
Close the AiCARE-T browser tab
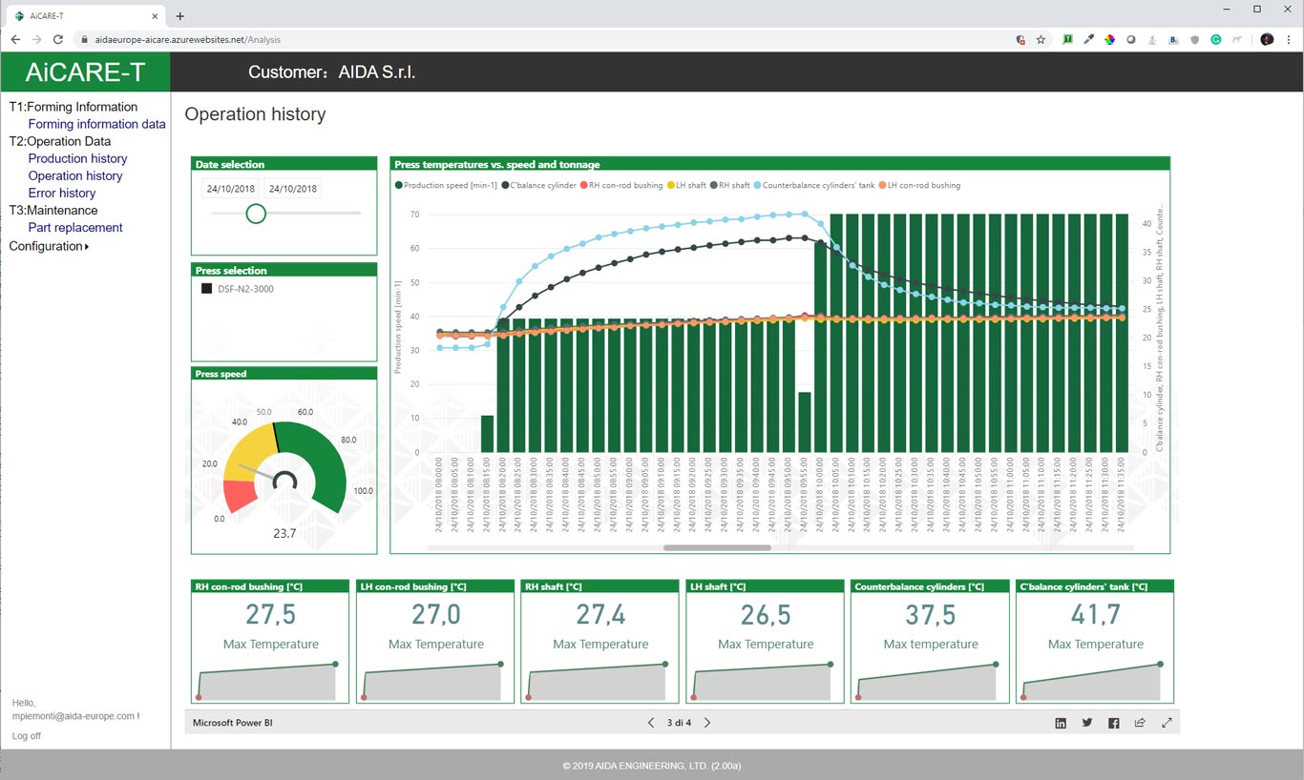[157, 15]
